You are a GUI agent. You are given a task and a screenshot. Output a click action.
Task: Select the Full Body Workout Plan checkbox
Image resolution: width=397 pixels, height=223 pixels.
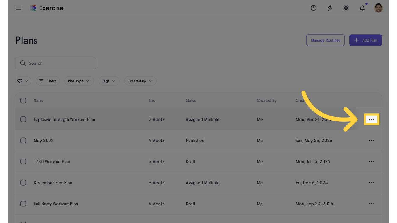coord(23,204)
